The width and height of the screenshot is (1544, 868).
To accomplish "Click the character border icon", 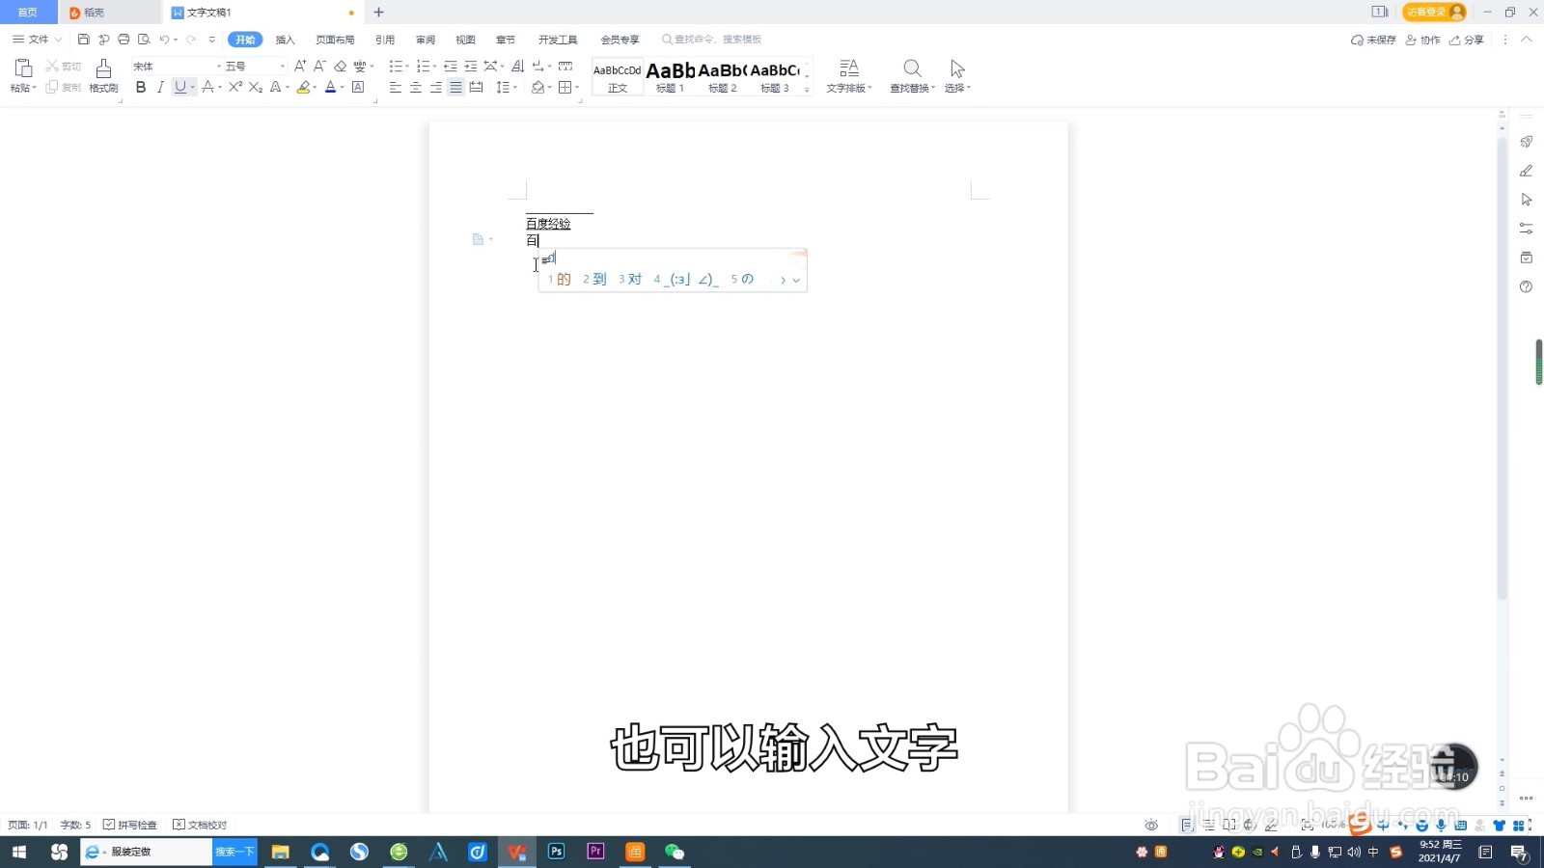I will (x=358, y=87).
